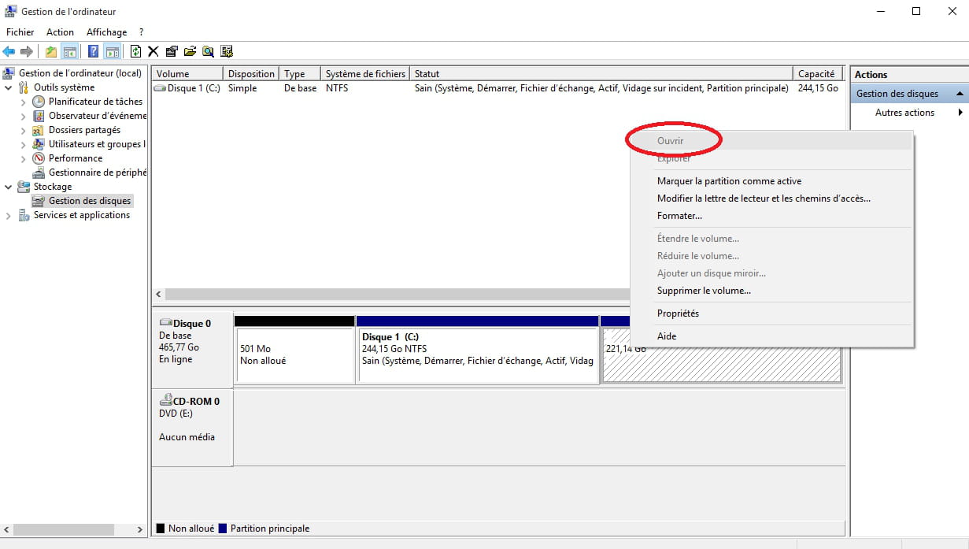969x549 pixels.
Task: Click the Services et applications icon
Action: [x=24, y=215]
